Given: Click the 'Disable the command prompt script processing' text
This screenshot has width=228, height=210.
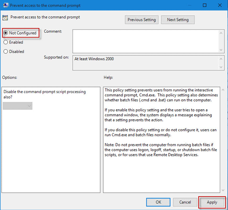Looking at the screenshot, I should point(45,94).
